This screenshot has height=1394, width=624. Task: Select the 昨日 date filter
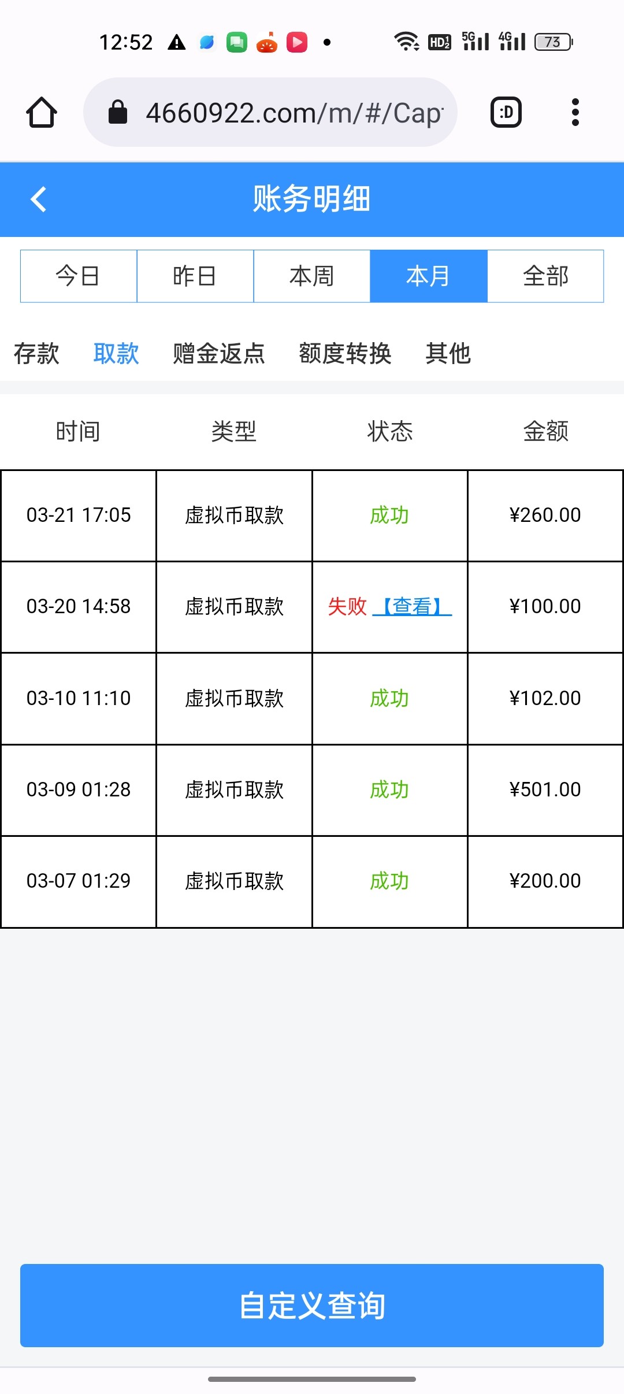(x=195, y=276)
